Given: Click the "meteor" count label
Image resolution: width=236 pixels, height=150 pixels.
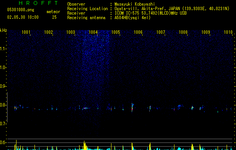Looking at the screenshot, I should point(53,12).
